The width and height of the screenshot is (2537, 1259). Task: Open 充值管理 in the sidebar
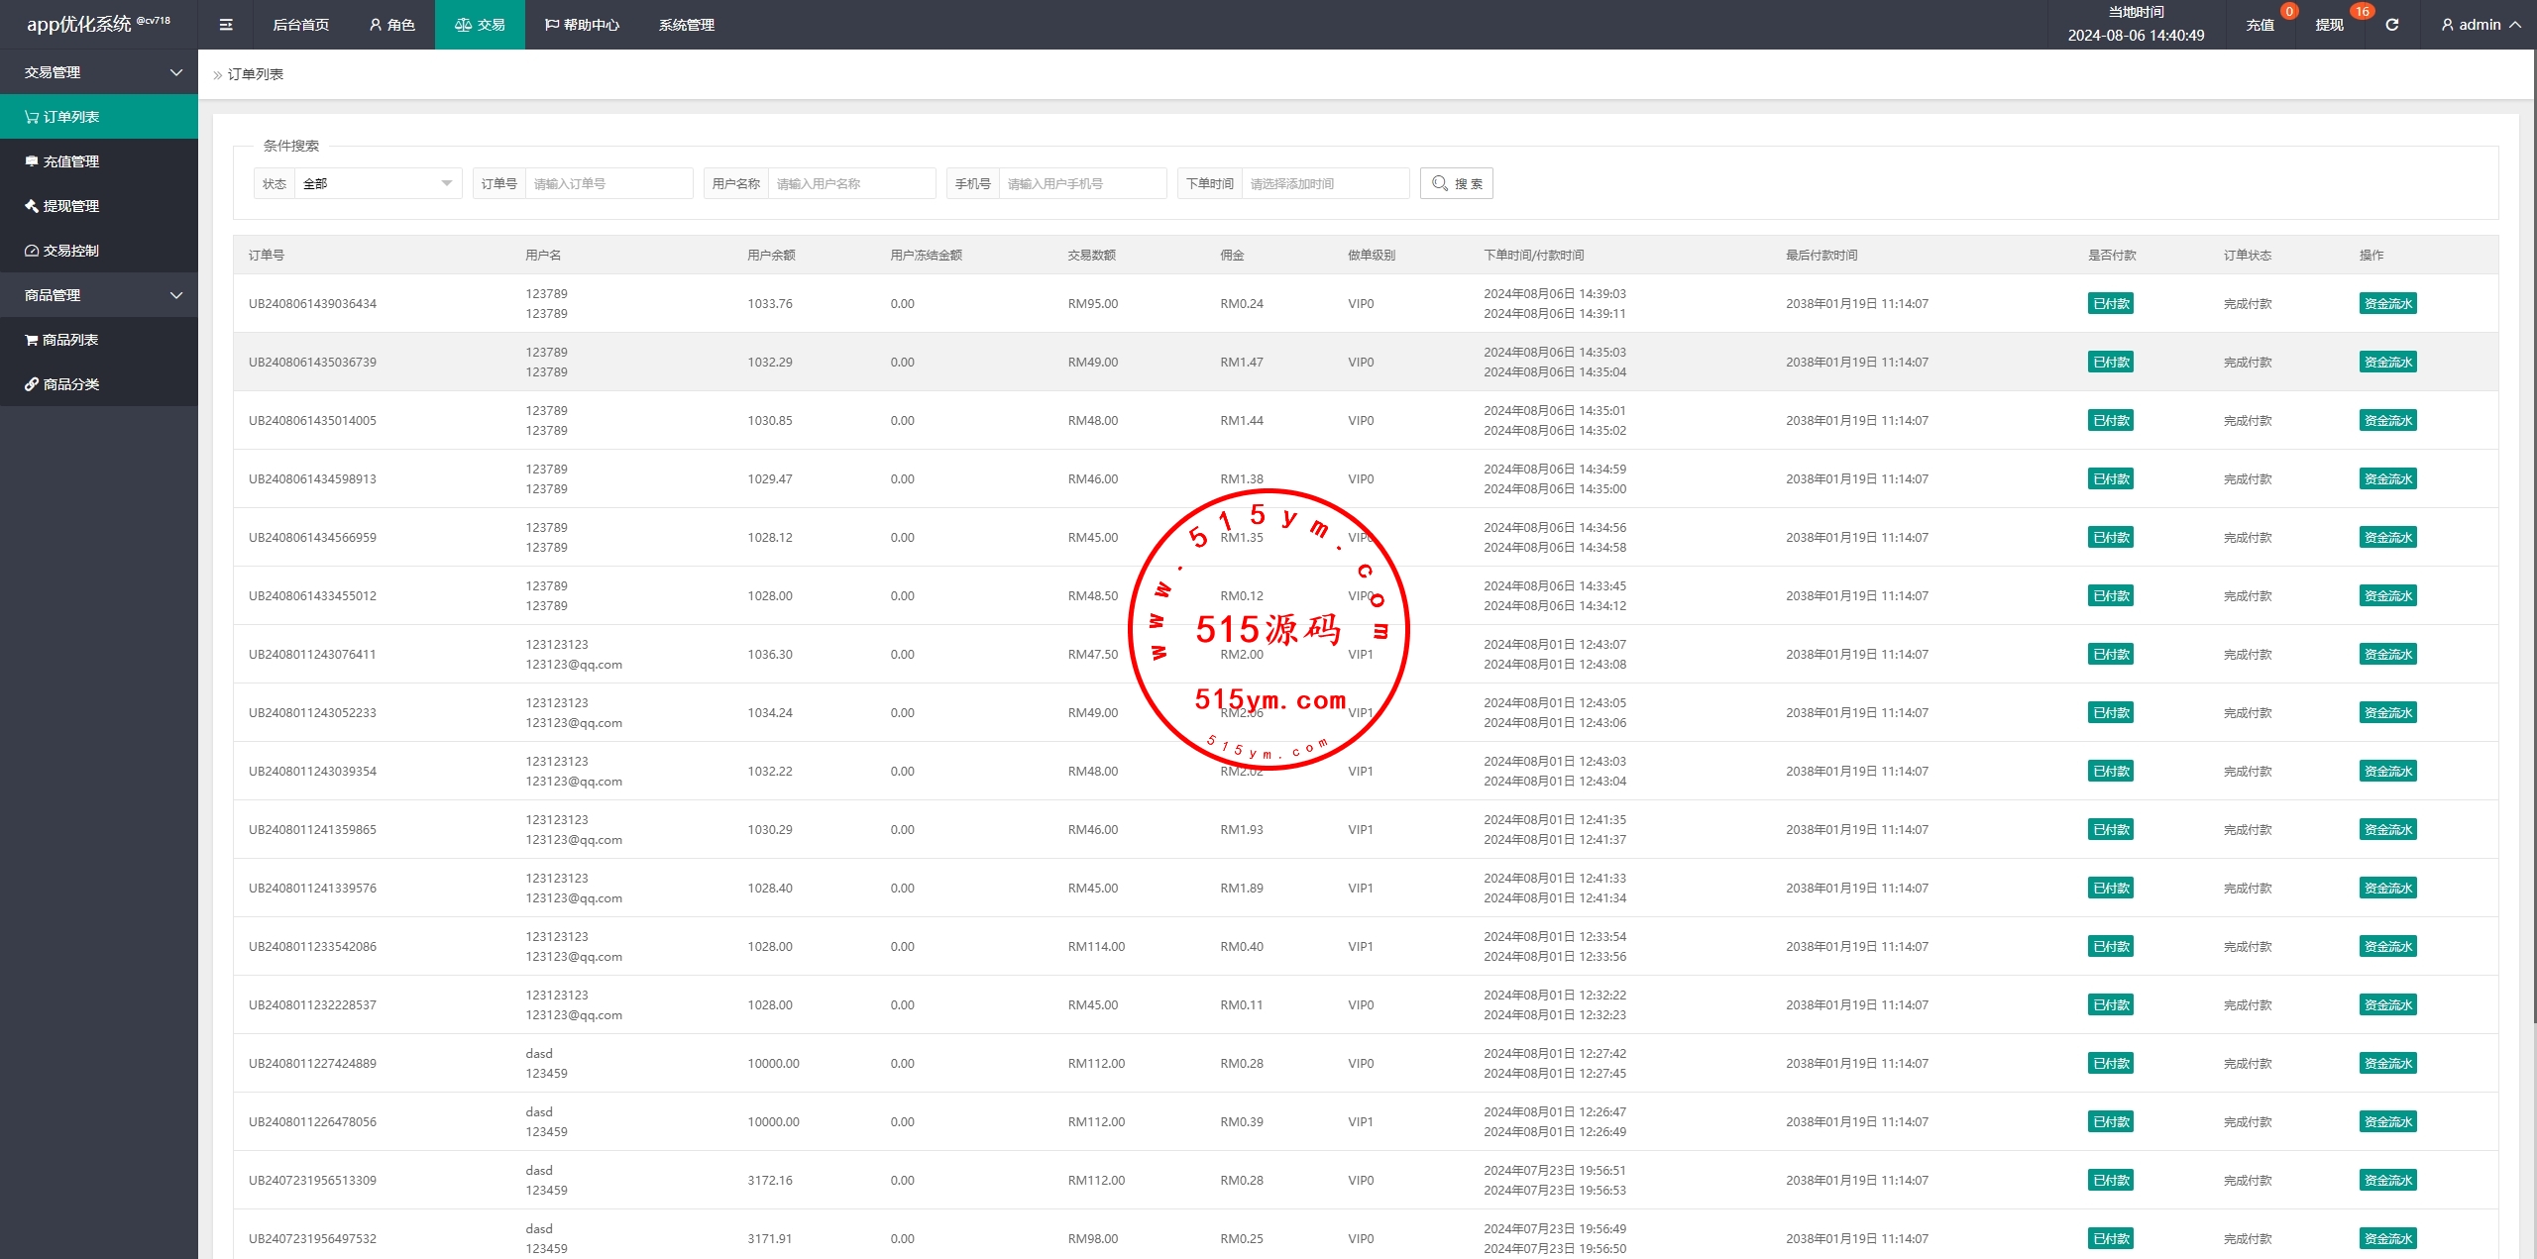69,161
